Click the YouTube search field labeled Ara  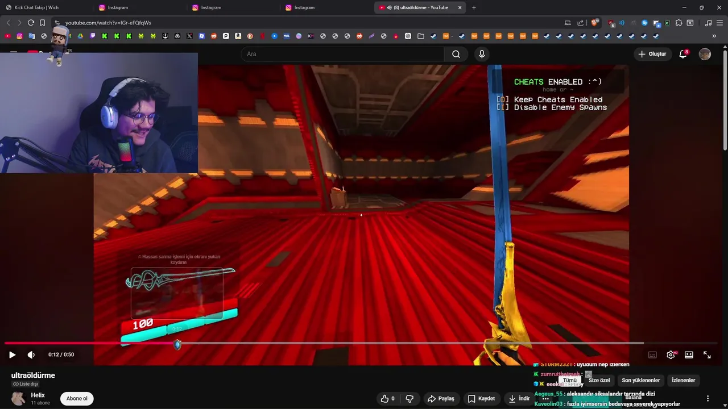(x=343, y=54)
